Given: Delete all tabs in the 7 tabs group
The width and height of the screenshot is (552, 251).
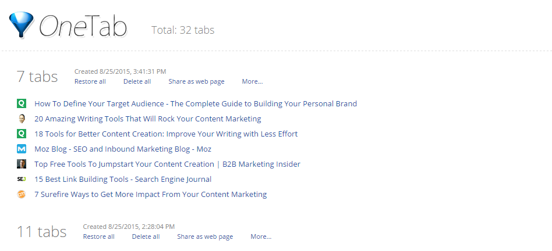Looking at the screenshot, I should point(137,81).
